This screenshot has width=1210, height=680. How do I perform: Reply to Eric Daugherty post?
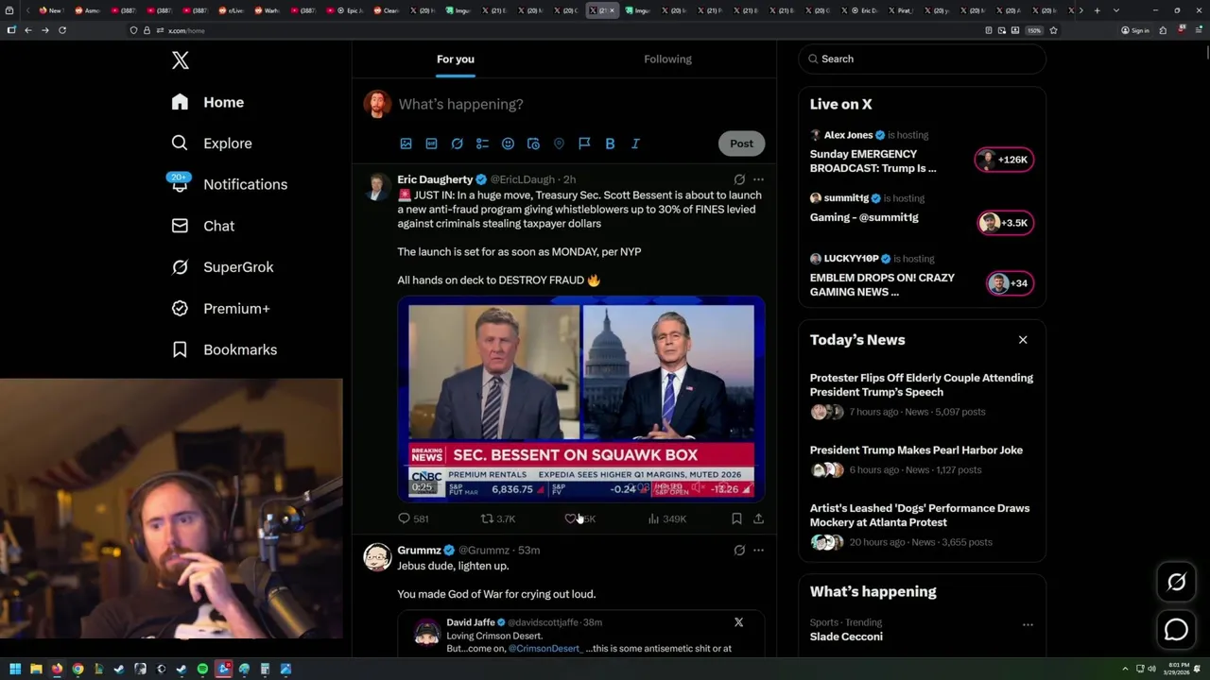click(413, 518)
